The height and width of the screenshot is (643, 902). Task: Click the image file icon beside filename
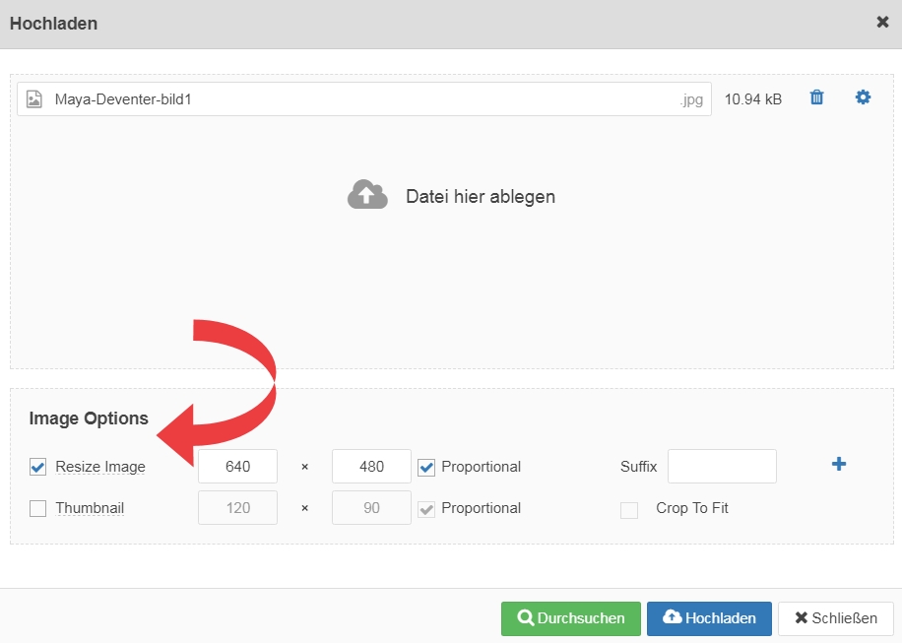coord(34,98)
